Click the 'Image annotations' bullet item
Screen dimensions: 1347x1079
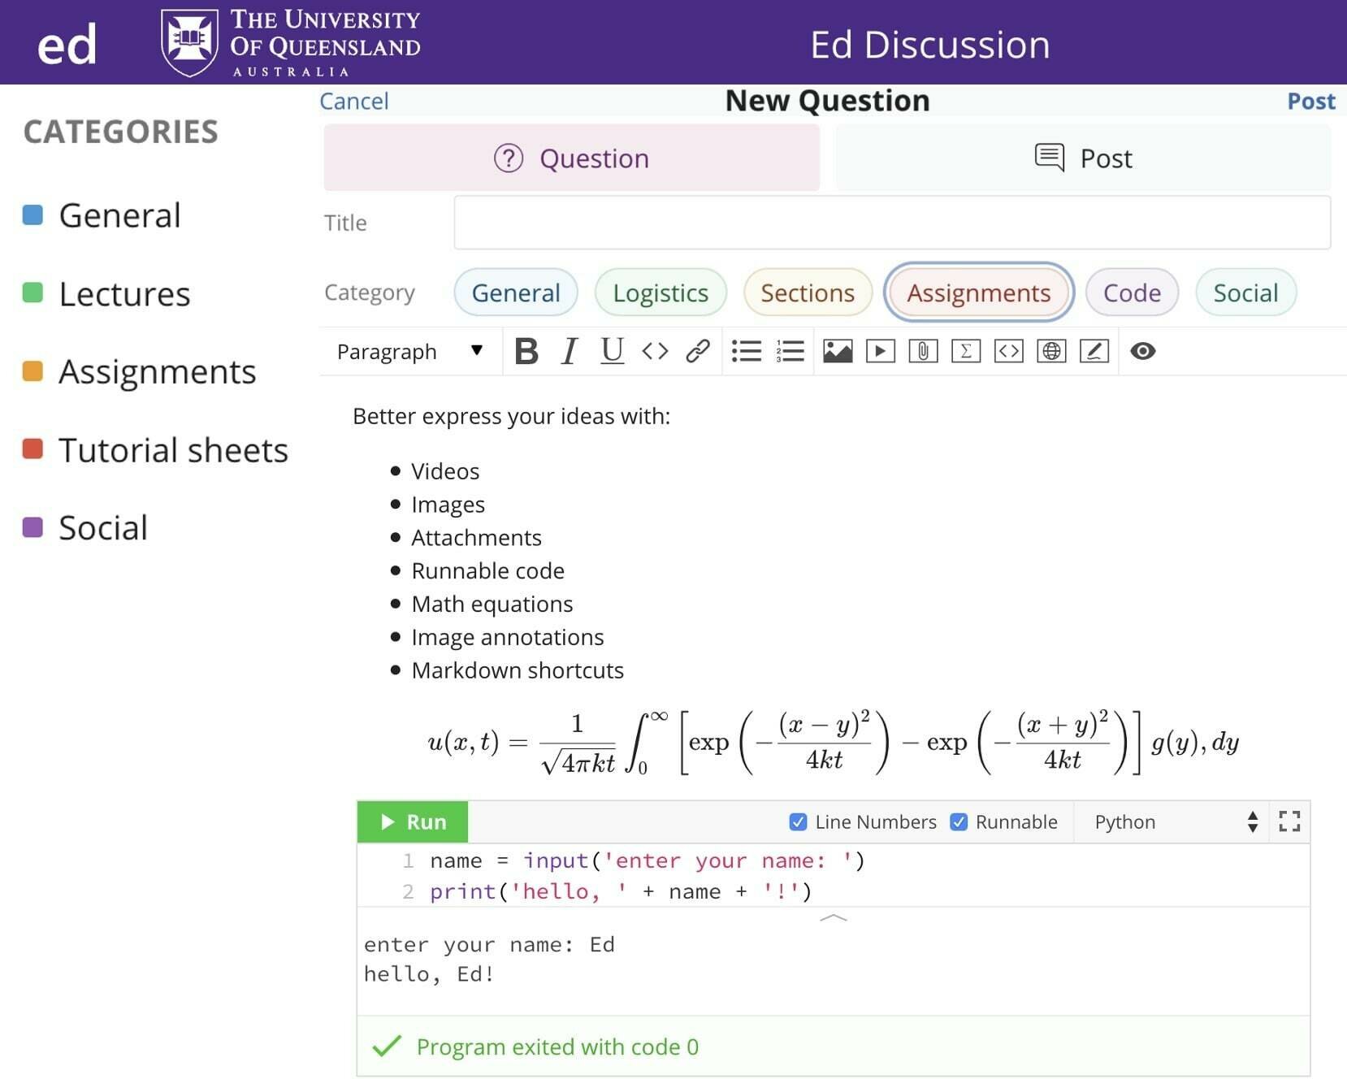pyautogui.click(x=508, y=637)
